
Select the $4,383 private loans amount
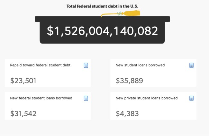point(127,113)
